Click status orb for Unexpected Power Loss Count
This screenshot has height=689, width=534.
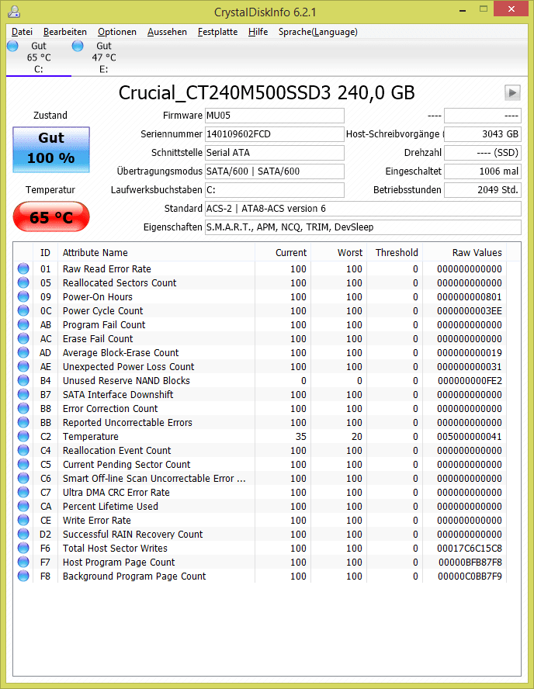(x=23, y=366)
